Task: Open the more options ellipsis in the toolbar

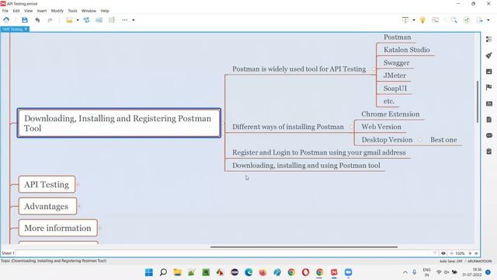Action: click(124, 20)
